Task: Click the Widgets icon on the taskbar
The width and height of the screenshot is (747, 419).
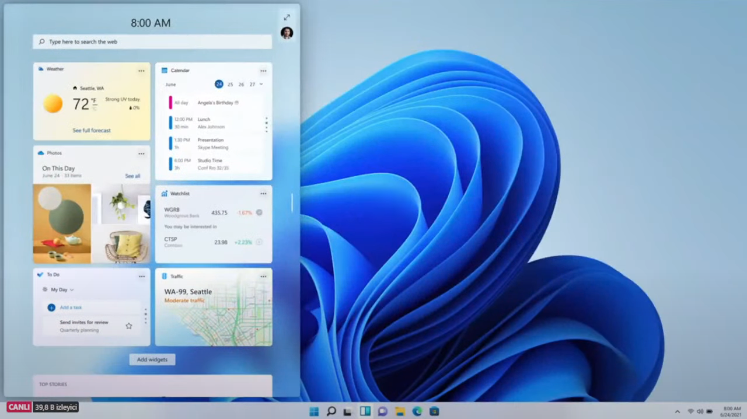Action: [x=365, y=411]
